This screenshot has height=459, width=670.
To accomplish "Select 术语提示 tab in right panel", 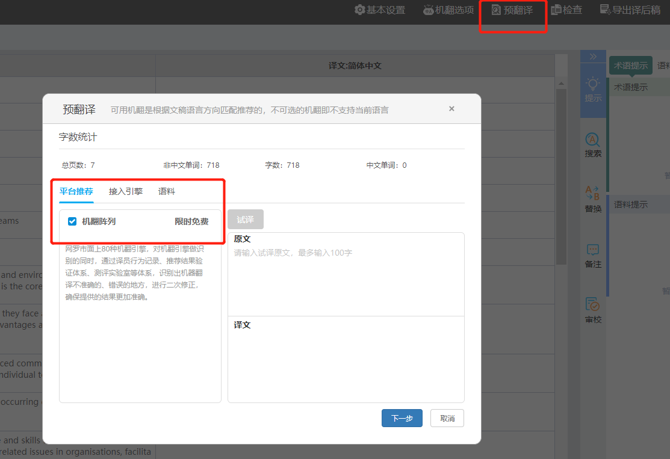I will pos(631,66).
